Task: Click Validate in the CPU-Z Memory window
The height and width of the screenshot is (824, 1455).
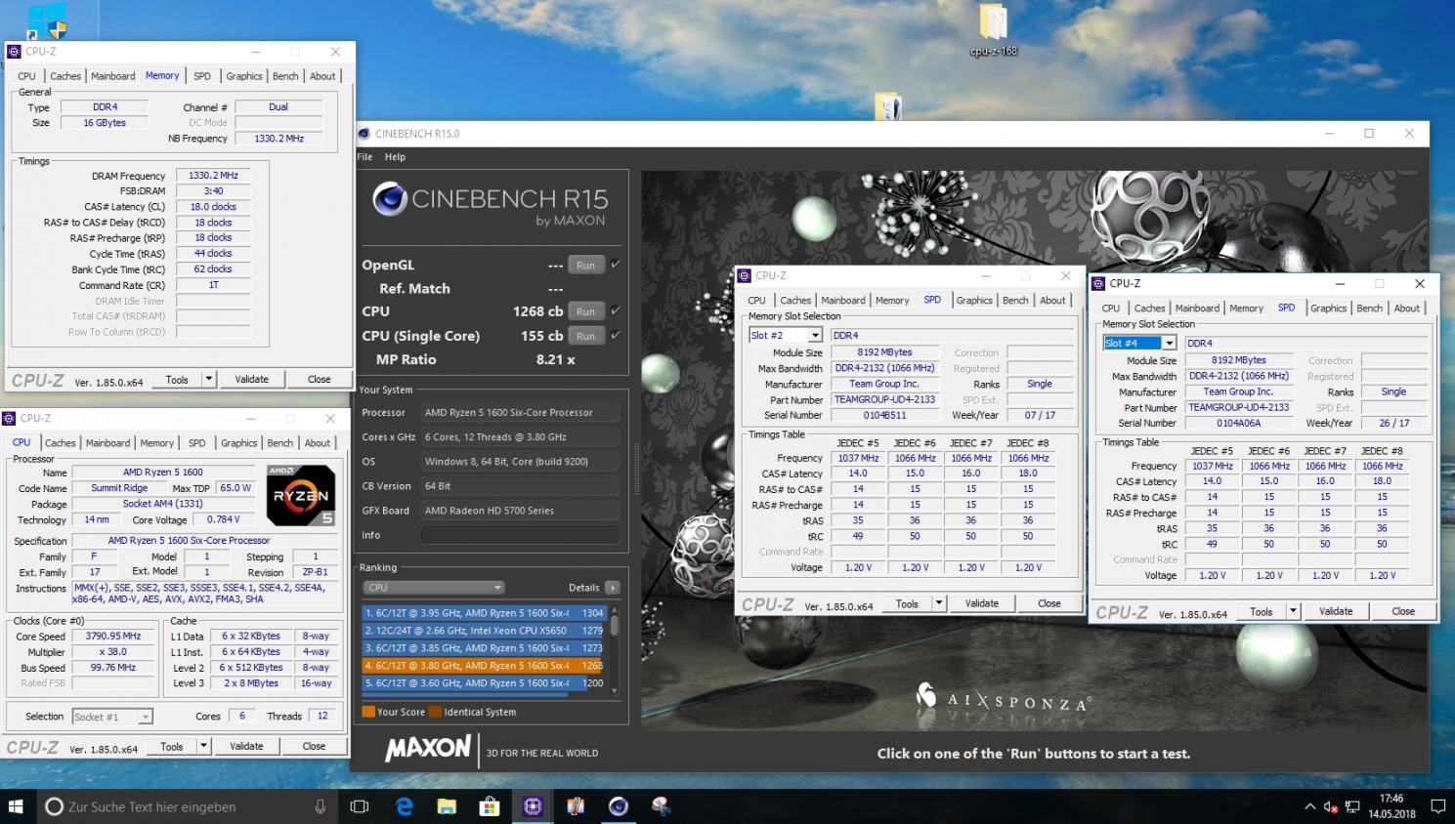Action: [x=251, y=379]
